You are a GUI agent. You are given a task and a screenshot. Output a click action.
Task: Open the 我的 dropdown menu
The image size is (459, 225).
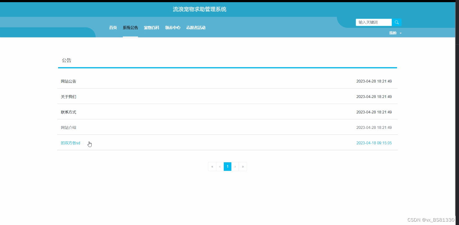395,33
